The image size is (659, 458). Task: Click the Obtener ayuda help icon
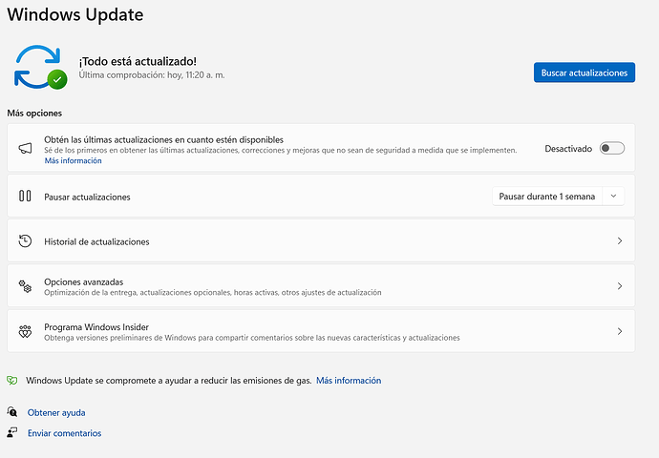12,412
